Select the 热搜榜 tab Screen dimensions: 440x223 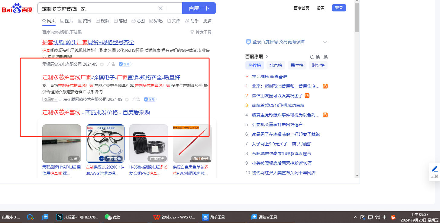coord(255,65)
